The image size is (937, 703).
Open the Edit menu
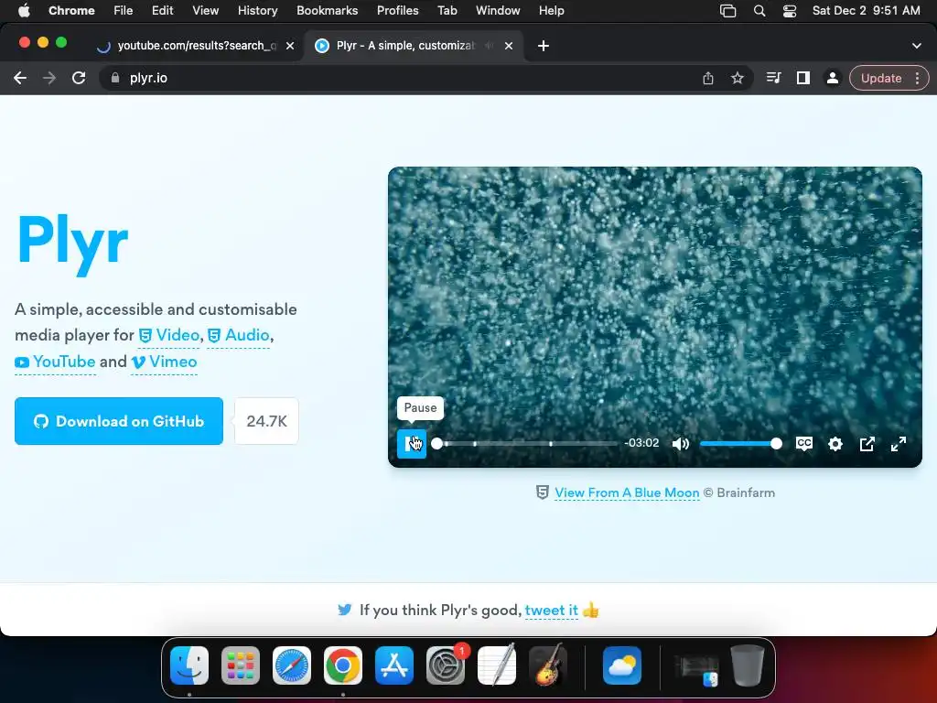tap(163, 10)
